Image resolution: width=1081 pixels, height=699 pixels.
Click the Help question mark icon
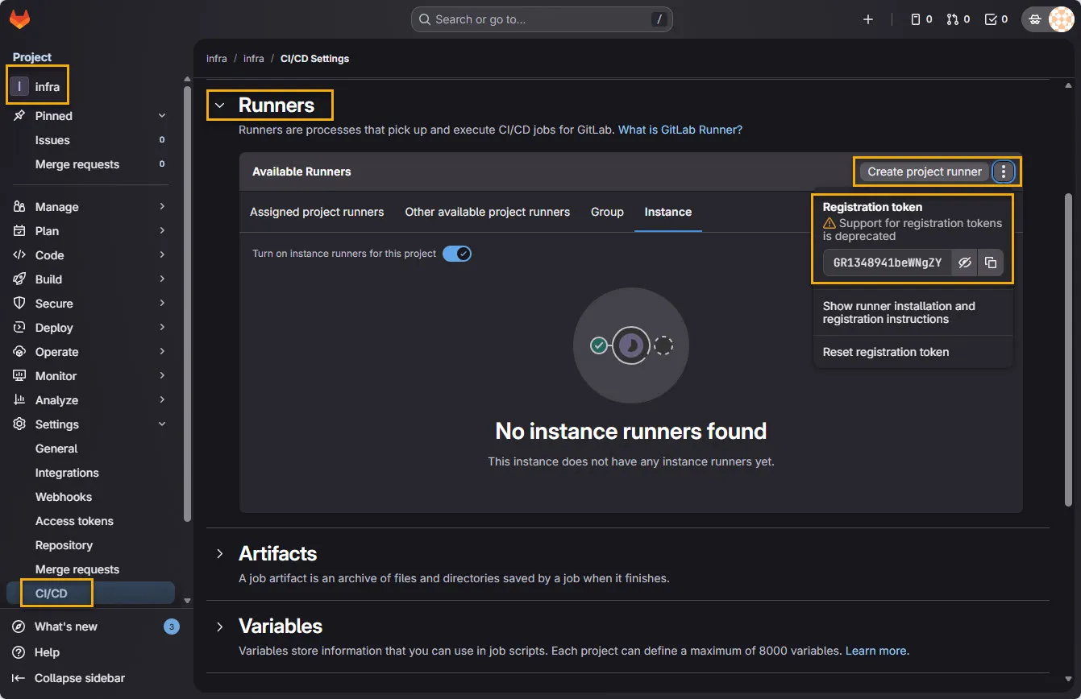click(19, 652)
